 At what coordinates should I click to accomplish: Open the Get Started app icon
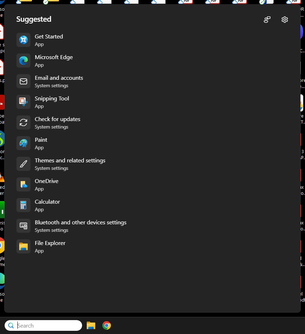point(23,40)
